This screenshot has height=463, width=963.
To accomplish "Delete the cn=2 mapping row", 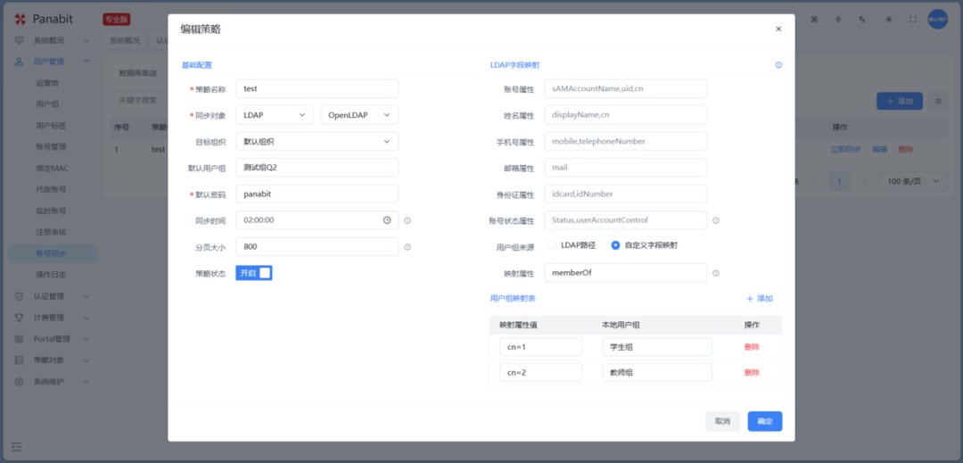I will (x=752, y=372).
